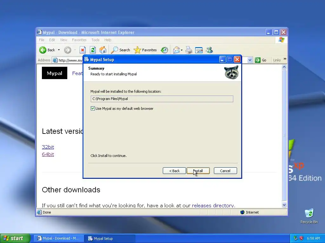This screenshot has width=325, height=243.
Task: Open the Help menu in Internet Explorer
Action: (x=108, y=40)
